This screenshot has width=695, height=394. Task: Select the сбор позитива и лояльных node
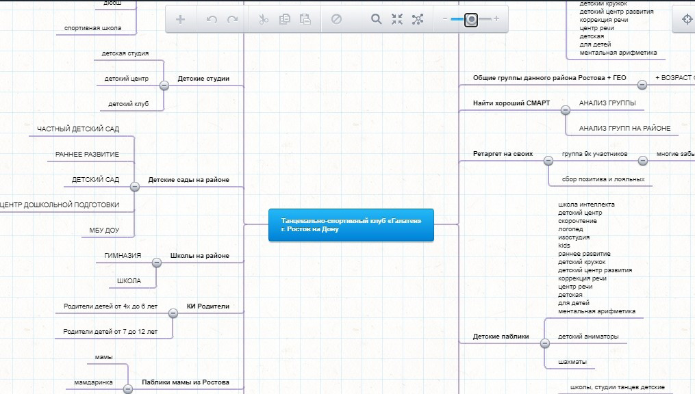click(x=603, y=179)
